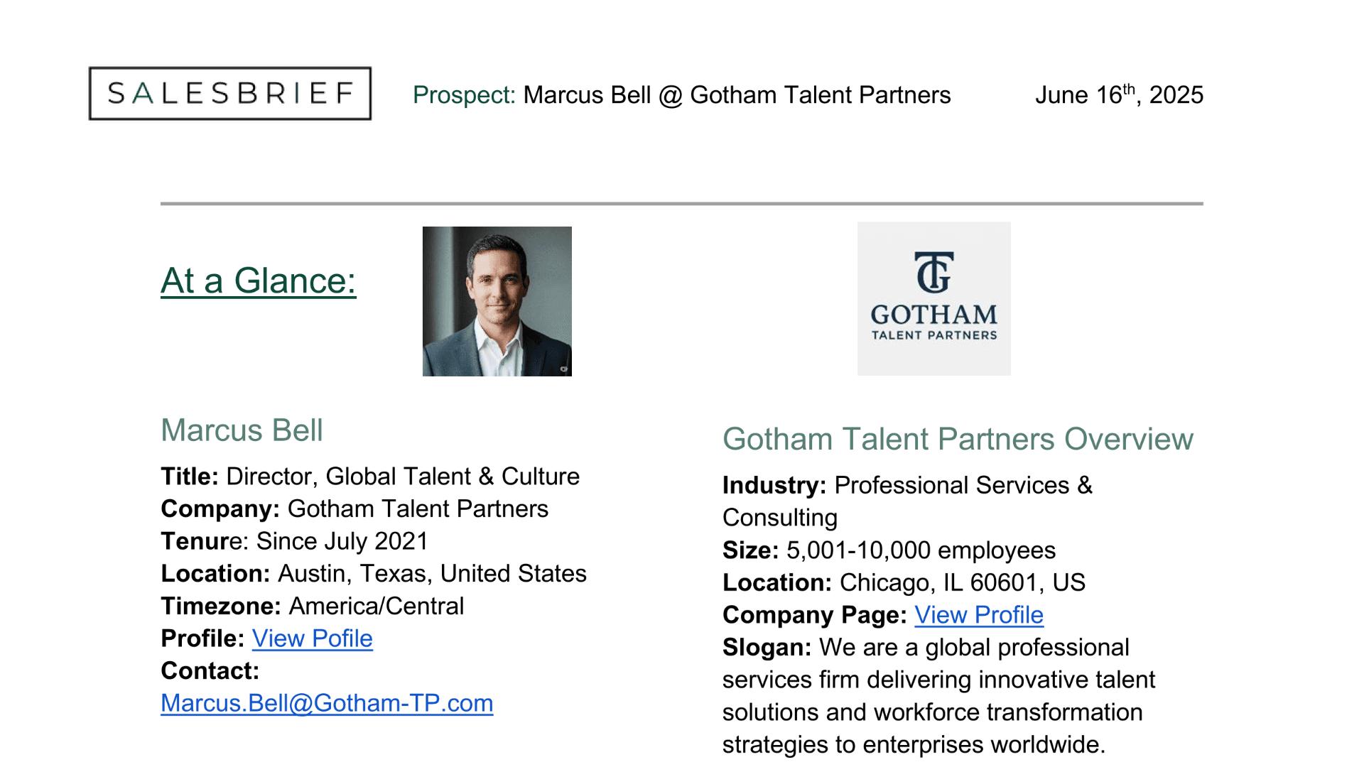
Task: Click the "Contact:" label
Action: (210, 671)
